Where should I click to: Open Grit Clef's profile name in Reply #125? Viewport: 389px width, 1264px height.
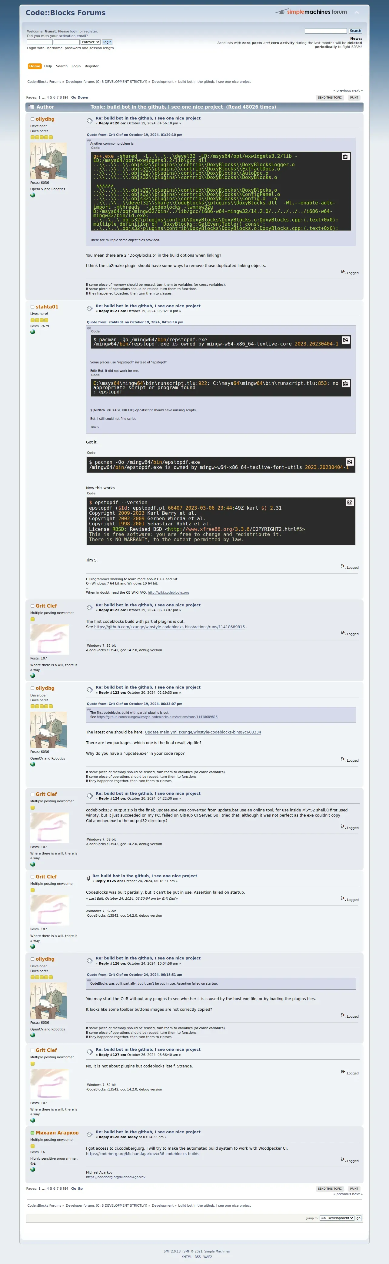click(46, 876)
